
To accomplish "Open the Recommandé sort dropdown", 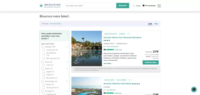I will pos(56,24).
